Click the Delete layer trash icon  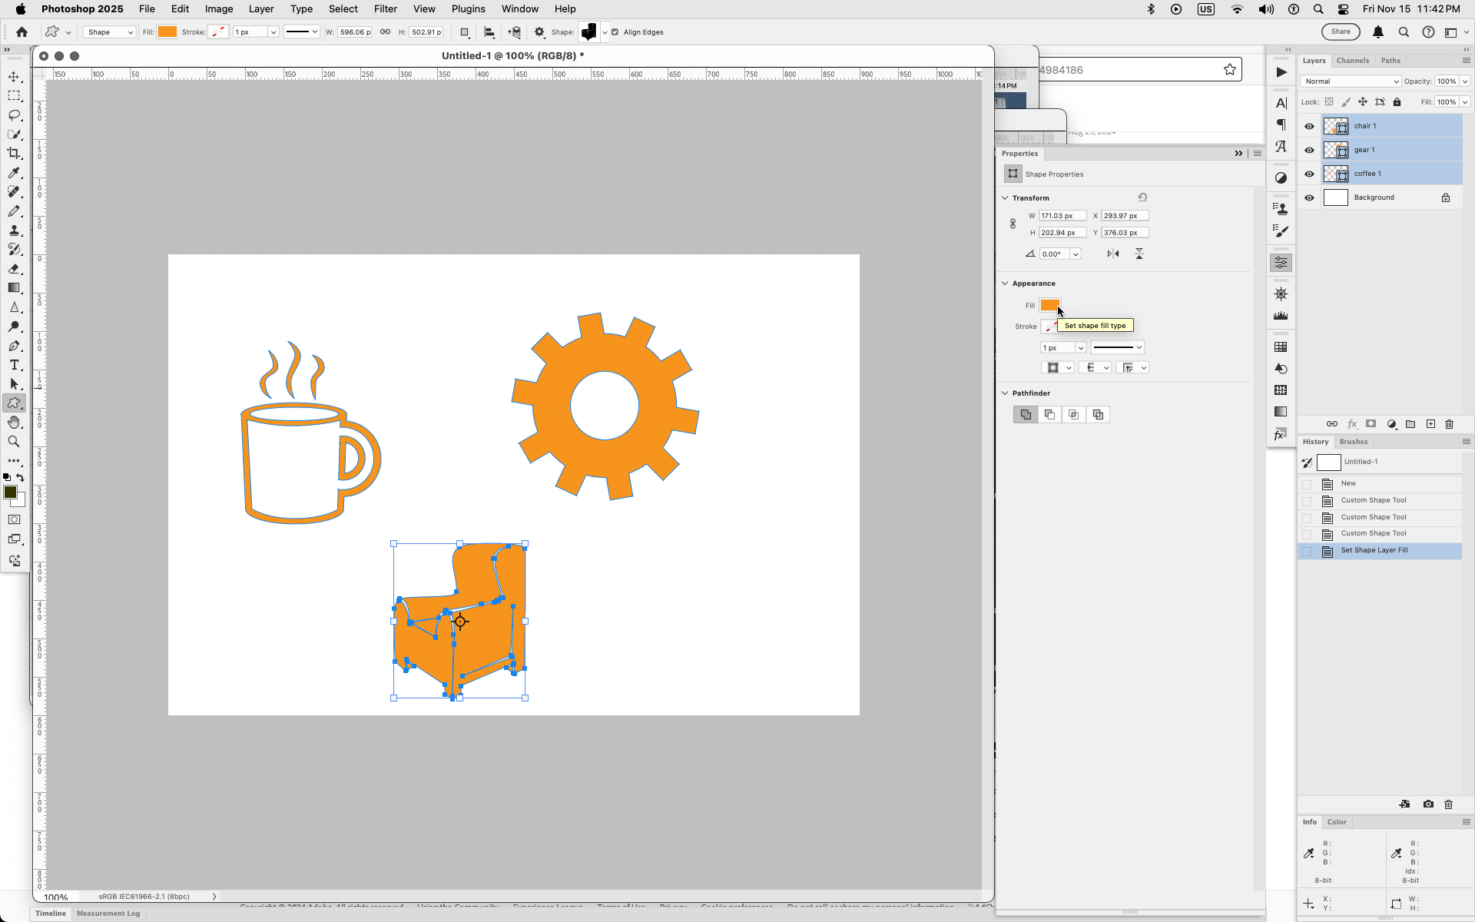point(1449,423)
